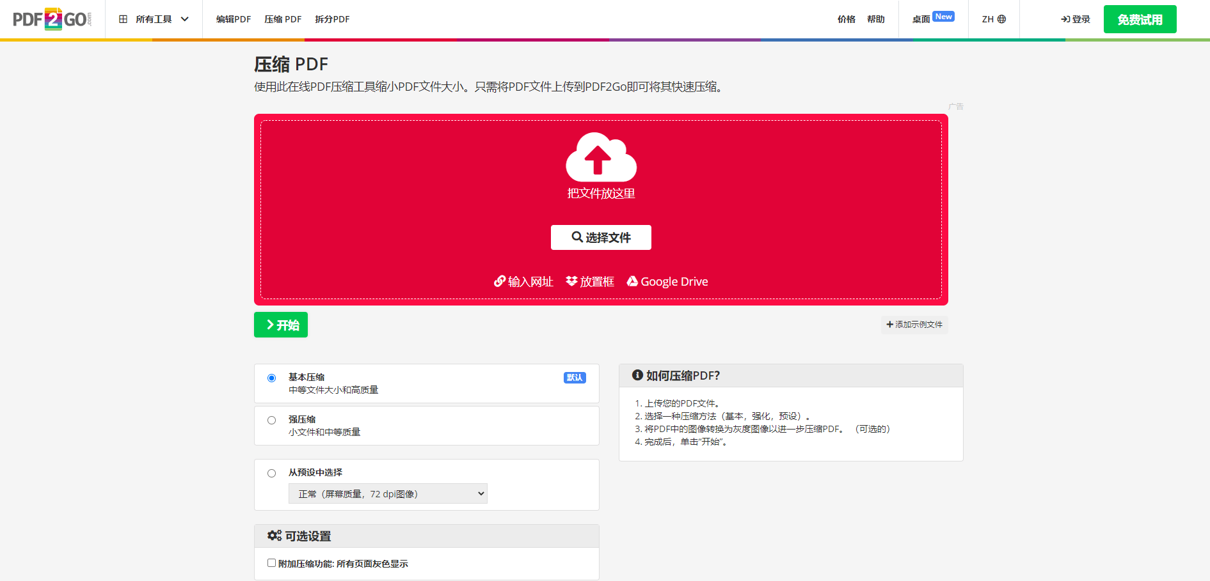This screenshot has width=1210, height=581.
Task: Switch to the 拆分PDF page
Action: click(331, 19)
